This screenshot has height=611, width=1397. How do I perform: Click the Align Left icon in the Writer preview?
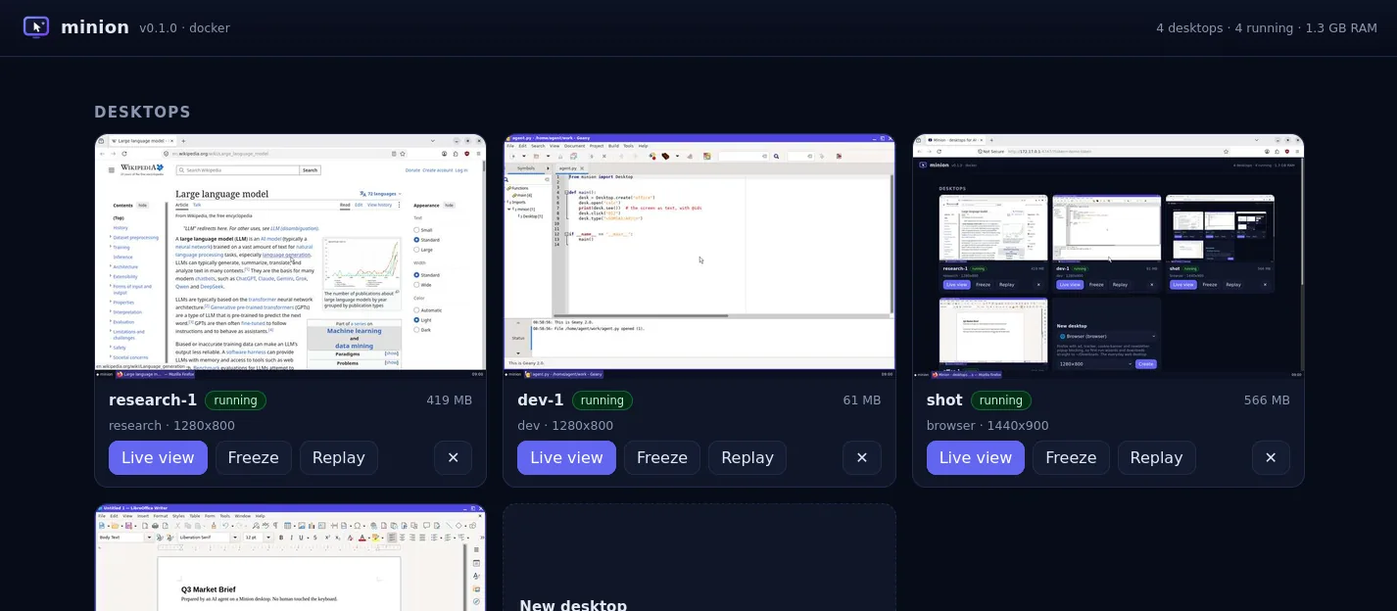pos(392,538)
